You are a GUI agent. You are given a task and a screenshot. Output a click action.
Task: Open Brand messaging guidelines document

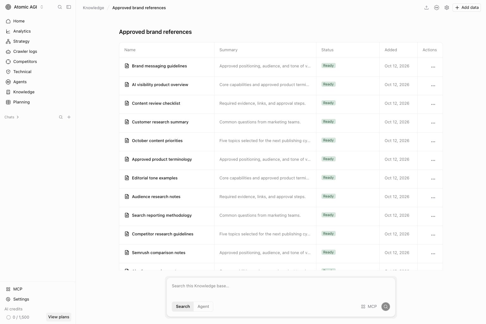tap(159, 66)
